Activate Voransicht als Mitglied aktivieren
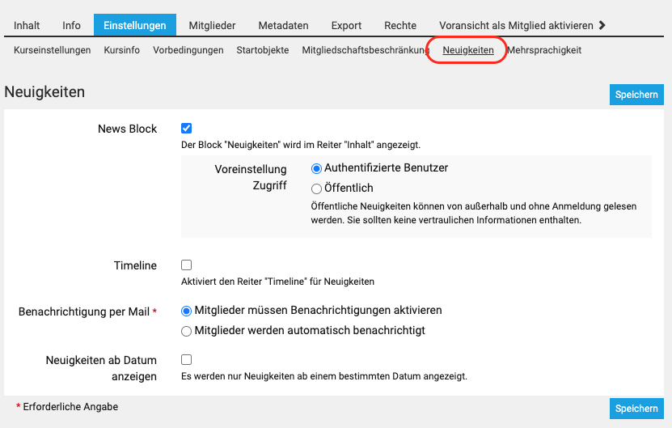 (x=515, y=26)
